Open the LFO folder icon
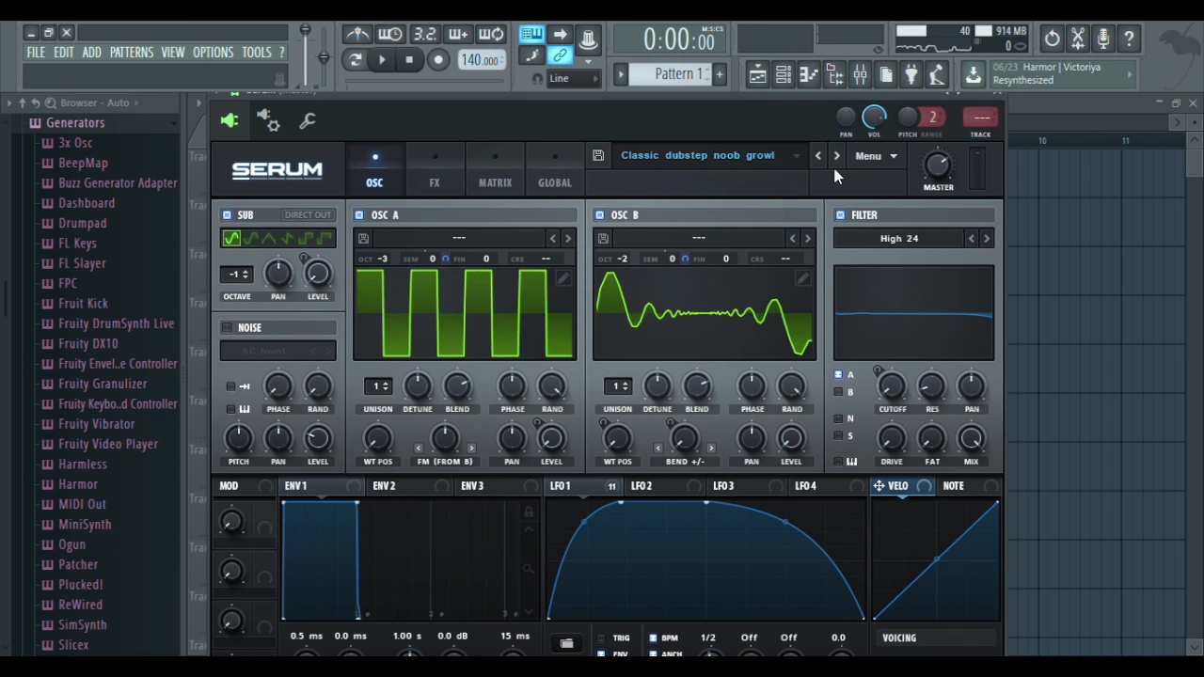Image resolution: width=1204 pixels, height=677 pixels. (566, 644)
